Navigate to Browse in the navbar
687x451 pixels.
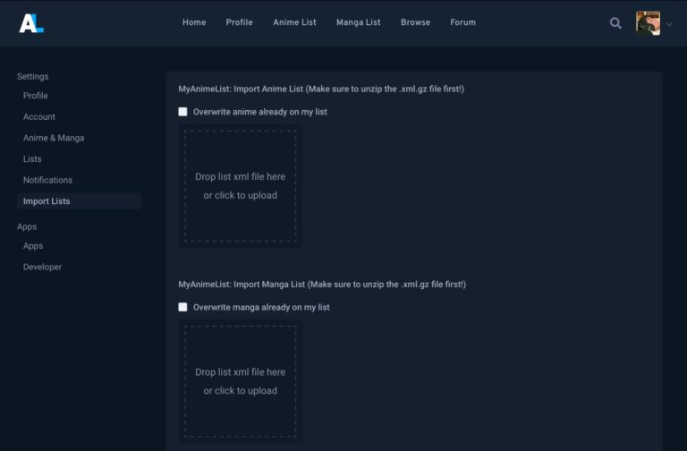pos(415,22)
